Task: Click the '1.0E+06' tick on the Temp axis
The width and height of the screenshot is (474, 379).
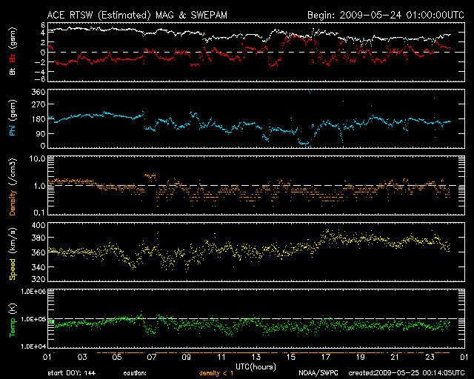Action: point(33,292)
